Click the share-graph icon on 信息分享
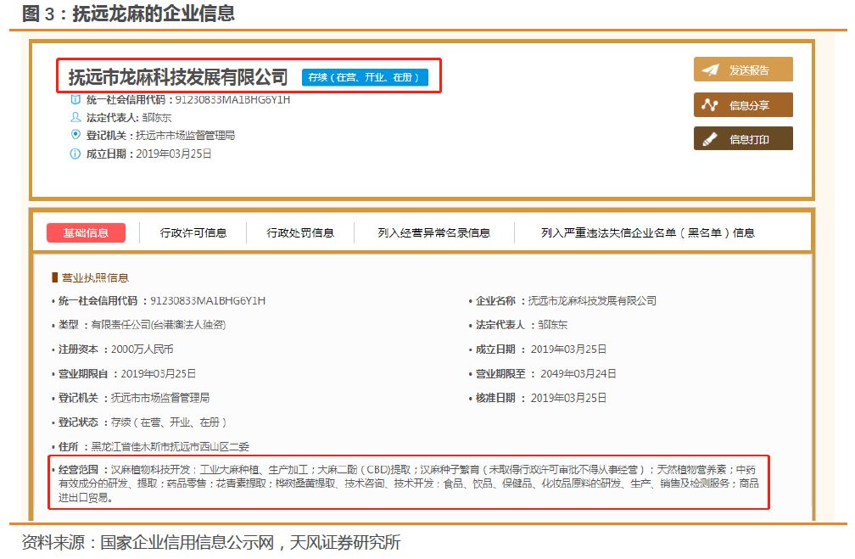This screenshot has width=855, height=559. [x=710, y=104]
